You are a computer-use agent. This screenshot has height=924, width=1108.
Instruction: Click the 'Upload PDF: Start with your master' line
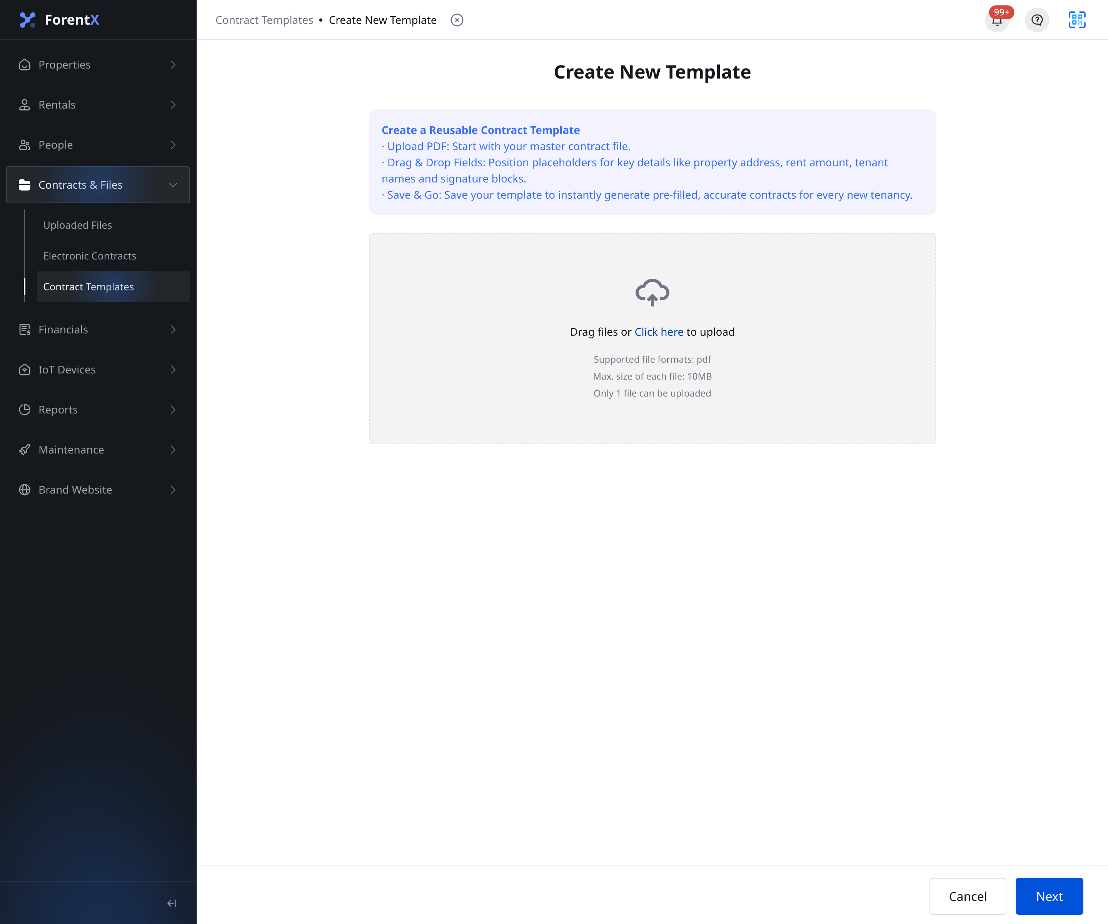click(506, 146)
